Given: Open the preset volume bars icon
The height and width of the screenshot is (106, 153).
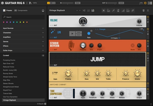Looking at the screenshot, I should click(x=123, y=10).
